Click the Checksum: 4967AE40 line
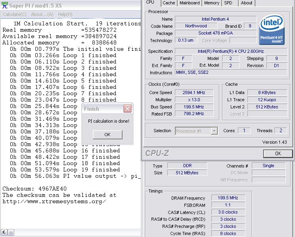 (34, 189)
